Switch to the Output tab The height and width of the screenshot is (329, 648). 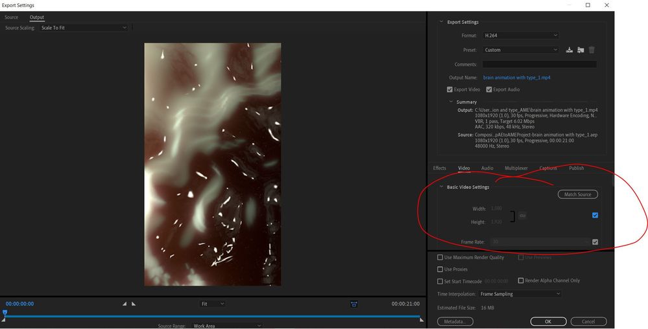click(x=37, y=17)
